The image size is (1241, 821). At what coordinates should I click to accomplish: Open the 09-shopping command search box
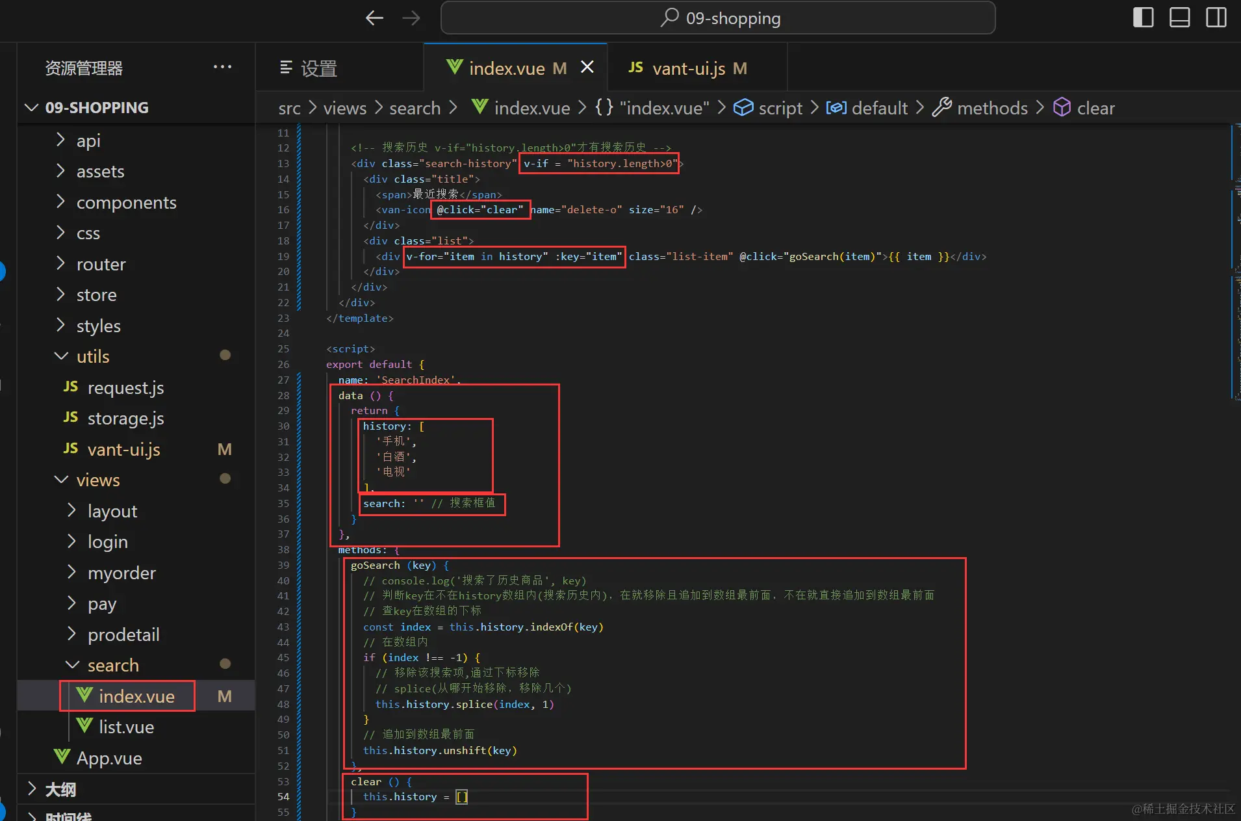pyautogui.click(x=718, y=18)
